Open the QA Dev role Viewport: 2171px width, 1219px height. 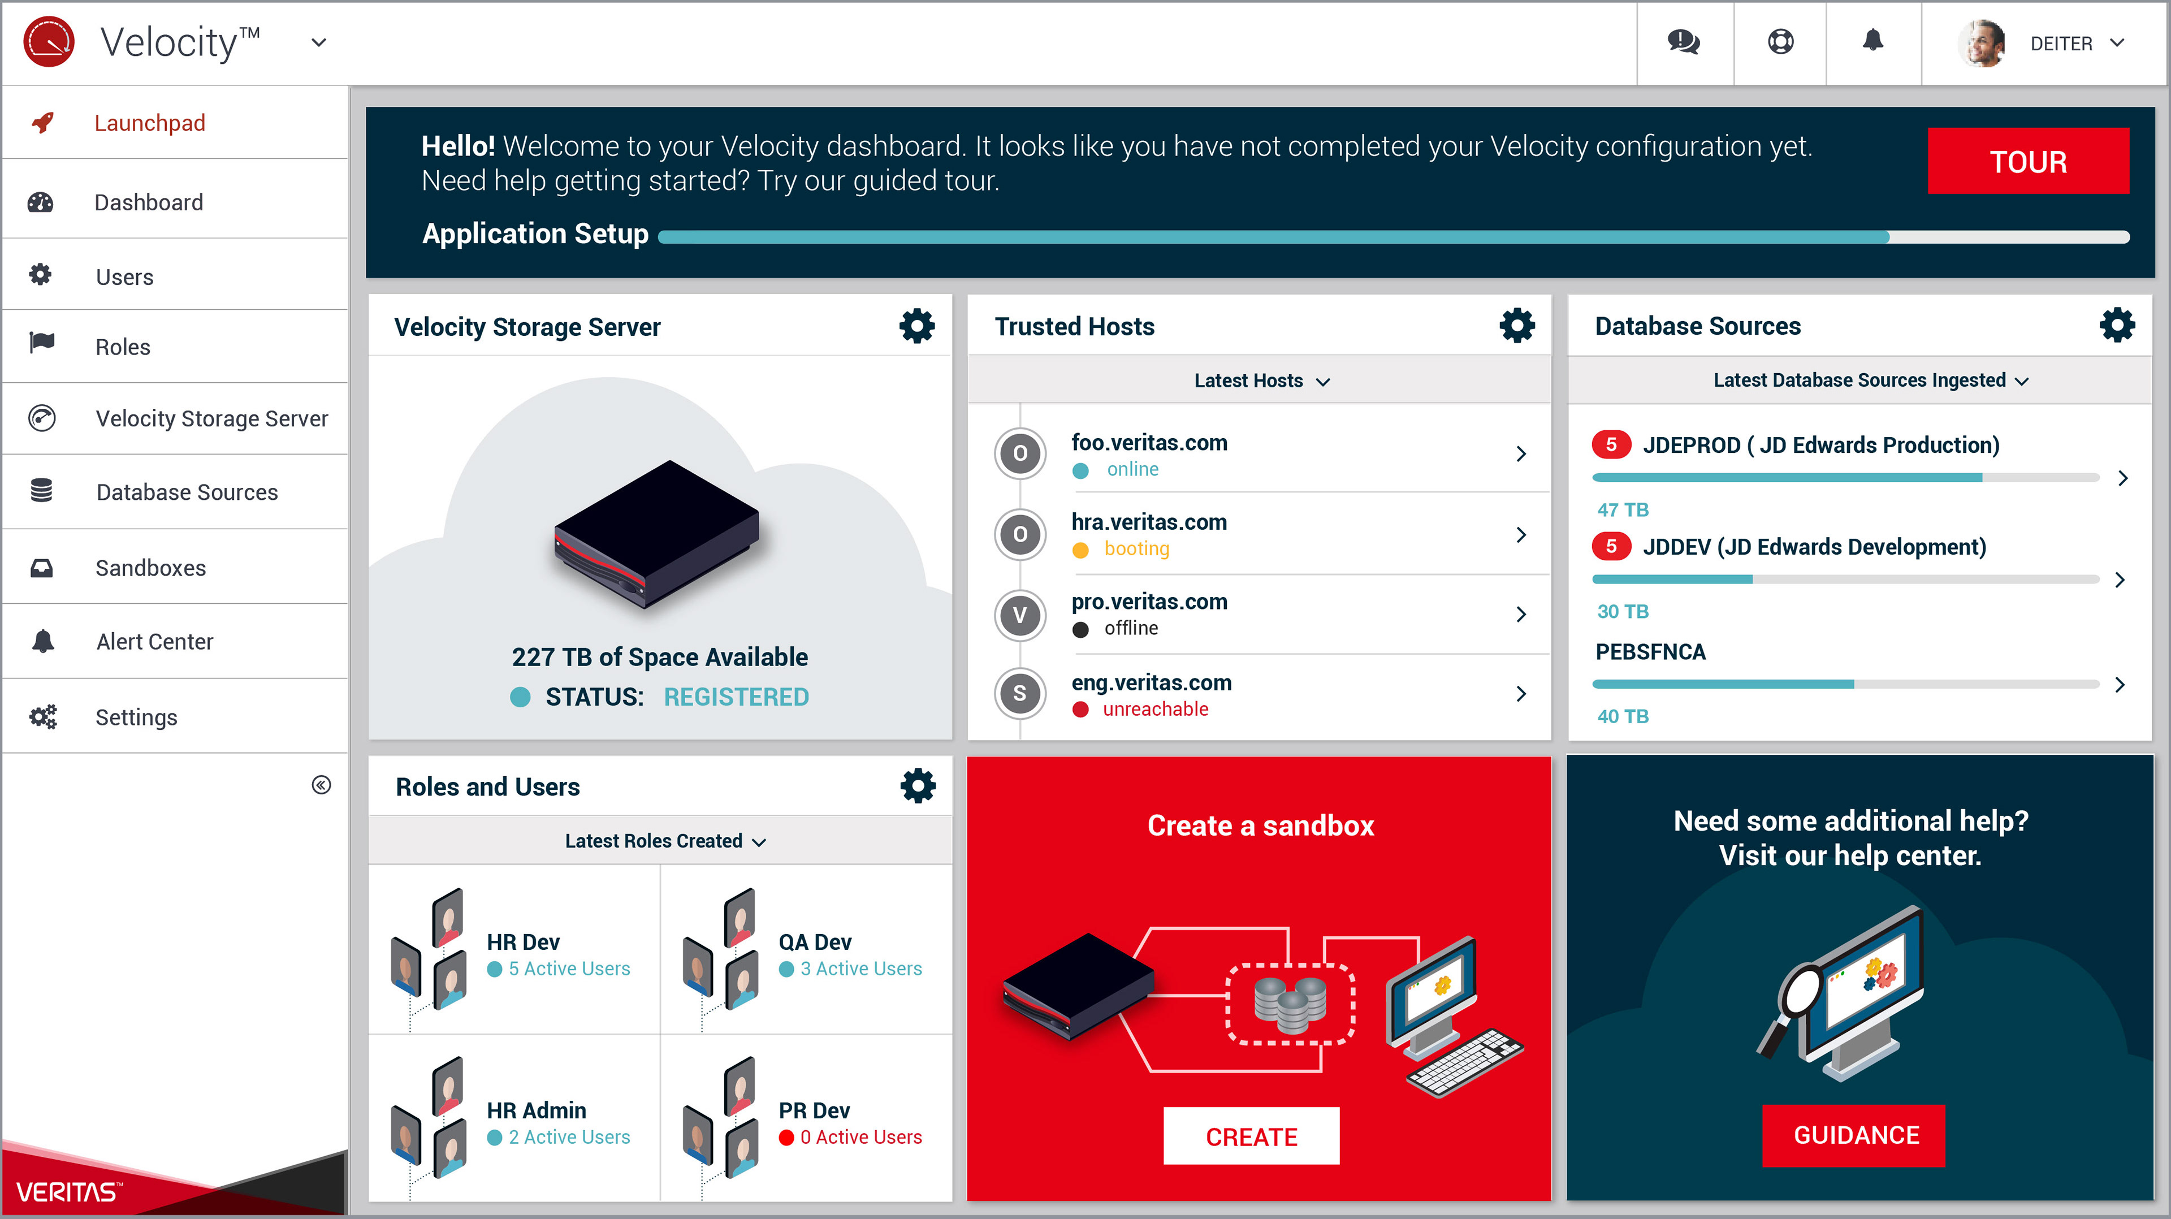point(814,943)
